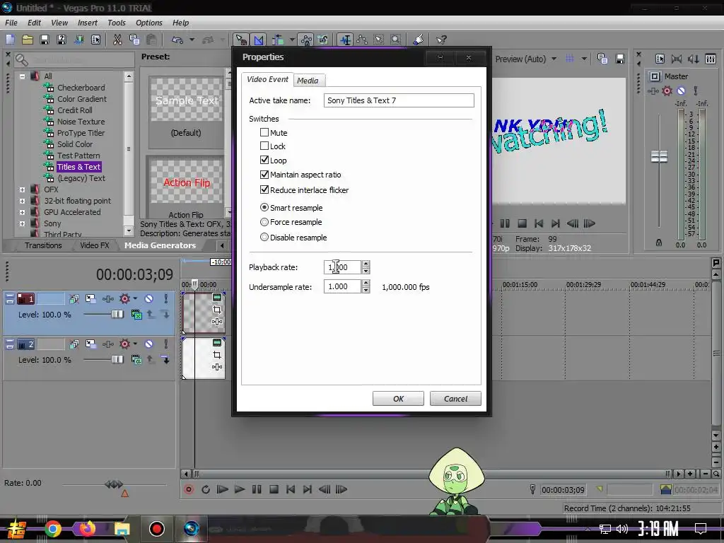Select Checkerboard generator in tree

81,87
